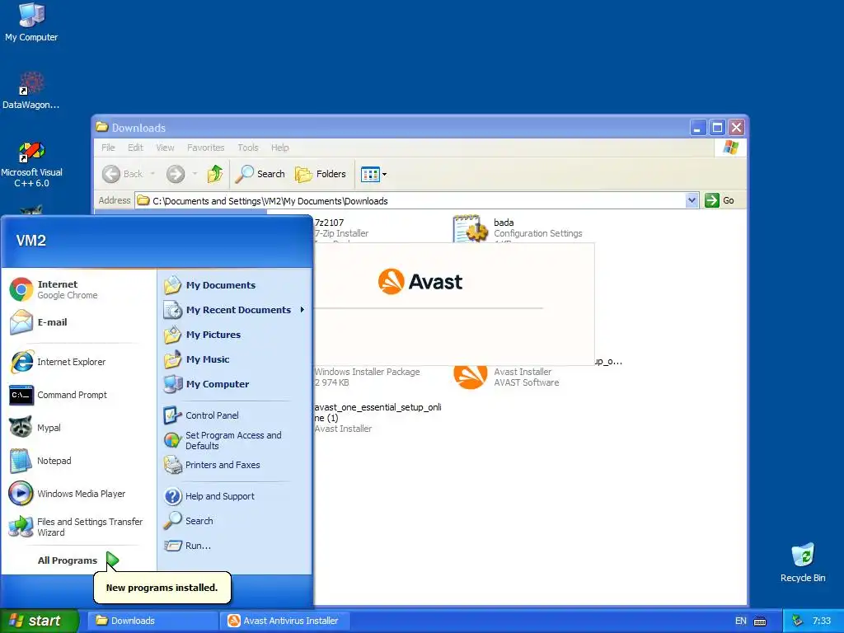
Task: Click the system tray notification icon
Action: pyautogui.click(x=797, y=621)
